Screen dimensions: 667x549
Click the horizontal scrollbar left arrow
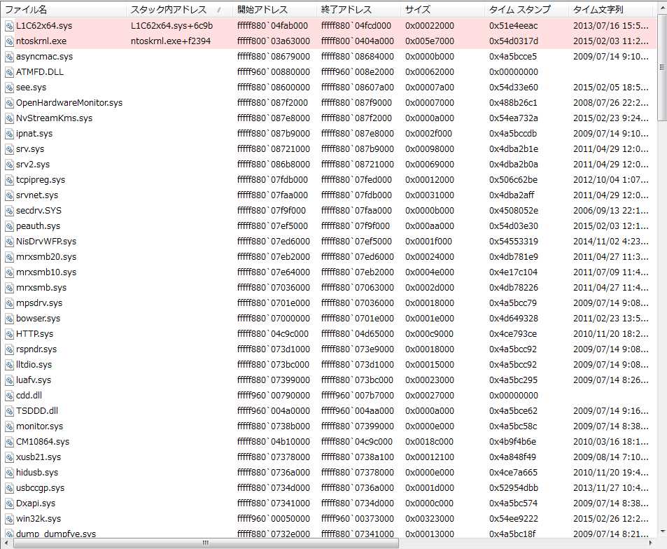[x=6, y=543]
